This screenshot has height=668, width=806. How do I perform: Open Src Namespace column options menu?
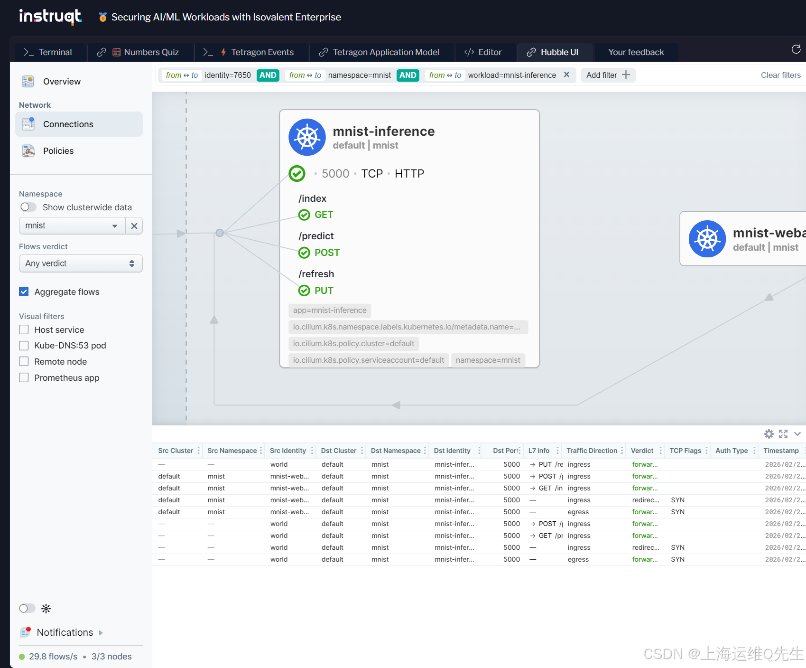(261, 451)
